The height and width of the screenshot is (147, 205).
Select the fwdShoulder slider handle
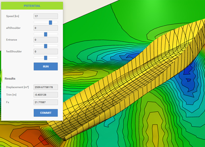pos(46,58)
